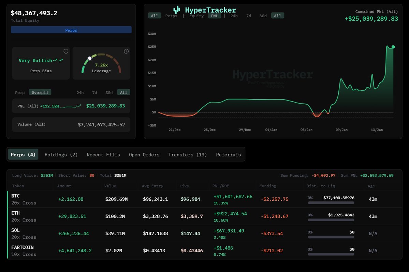Click the Volume $7,241,673,425.52 value
Image resolution: width=409 pixels, height=272 pixels.
pos(101,124)
